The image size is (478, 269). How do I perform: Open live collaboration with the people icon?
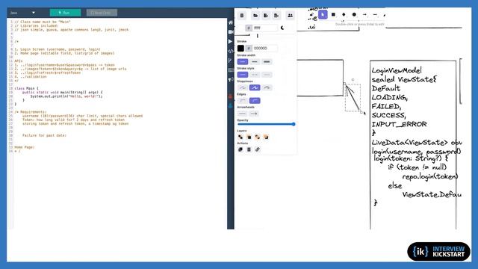(x=290, y=15)
